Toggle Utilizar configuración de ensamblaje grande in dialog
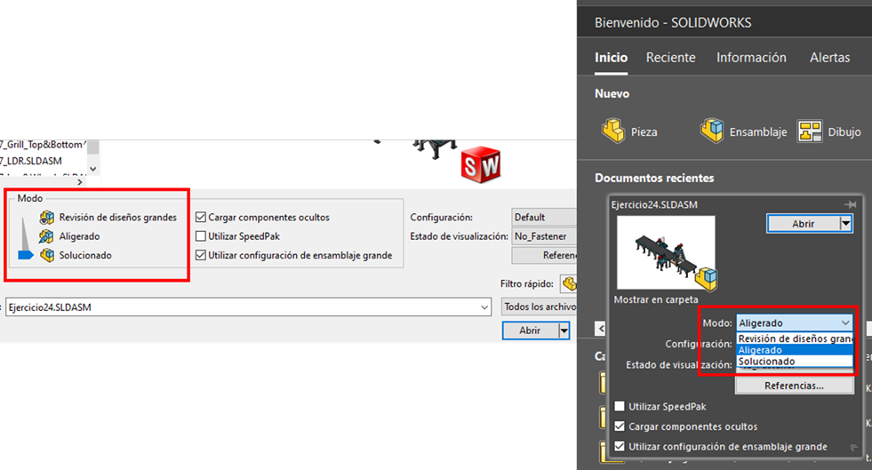The height and width of the screenshot is (470, 872). pos(201,255)
